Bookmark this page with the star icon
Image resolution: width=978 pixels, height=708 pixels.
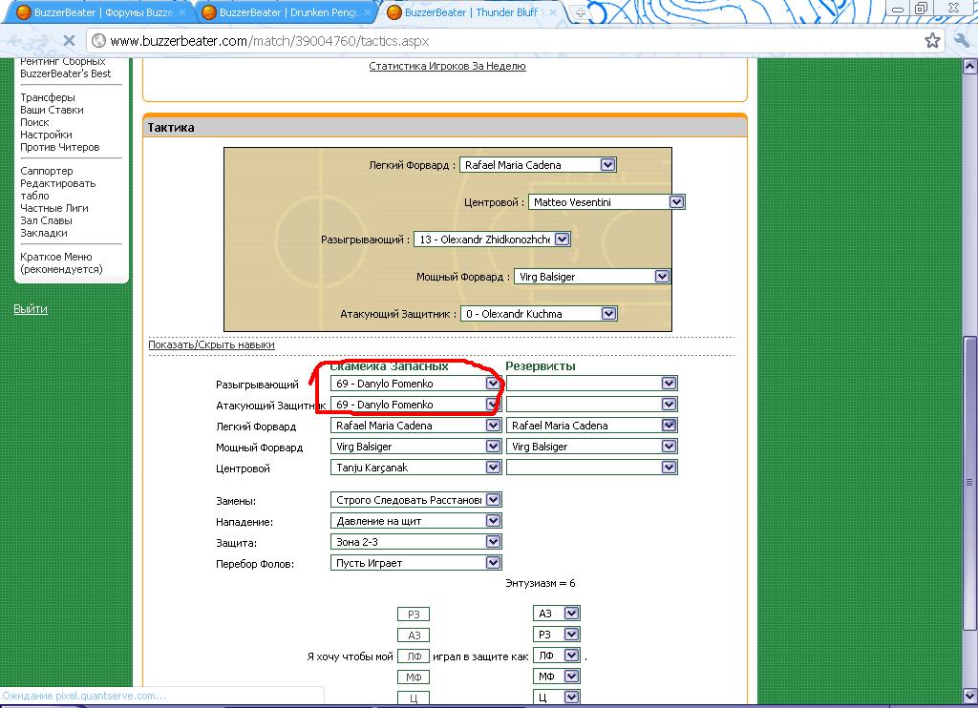click(x=932, y=41)
